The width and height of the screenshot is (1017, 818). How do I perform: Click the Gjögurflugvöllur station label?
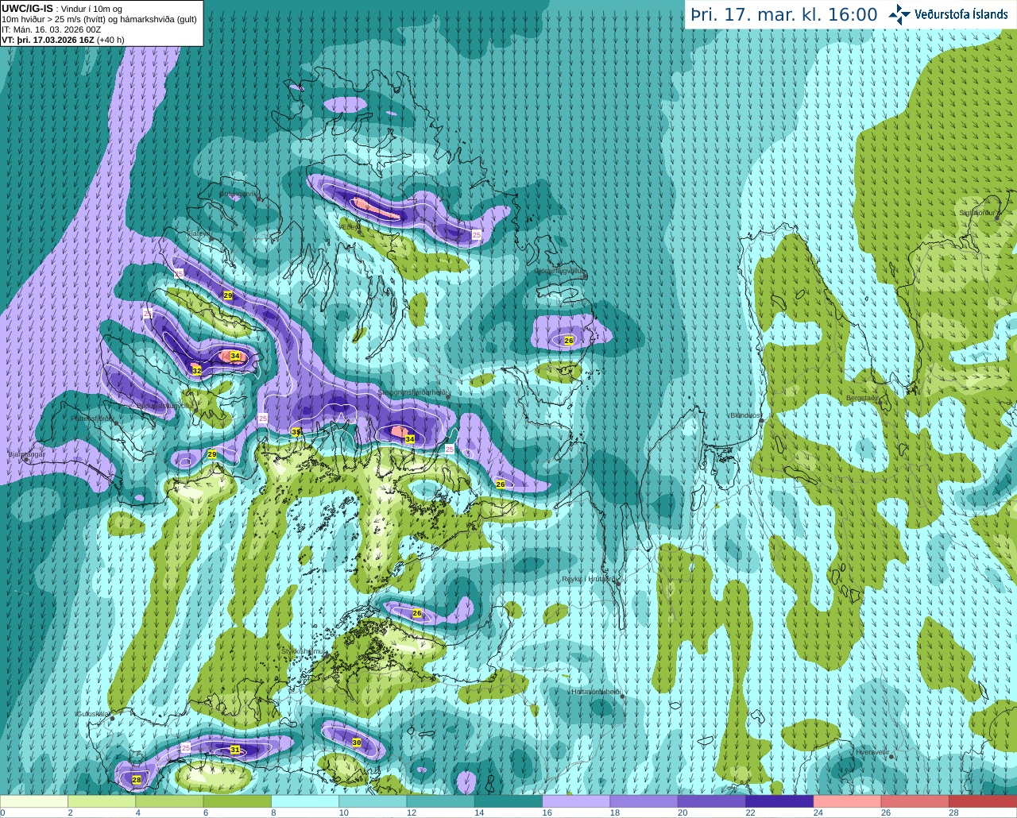click(559, 271)
